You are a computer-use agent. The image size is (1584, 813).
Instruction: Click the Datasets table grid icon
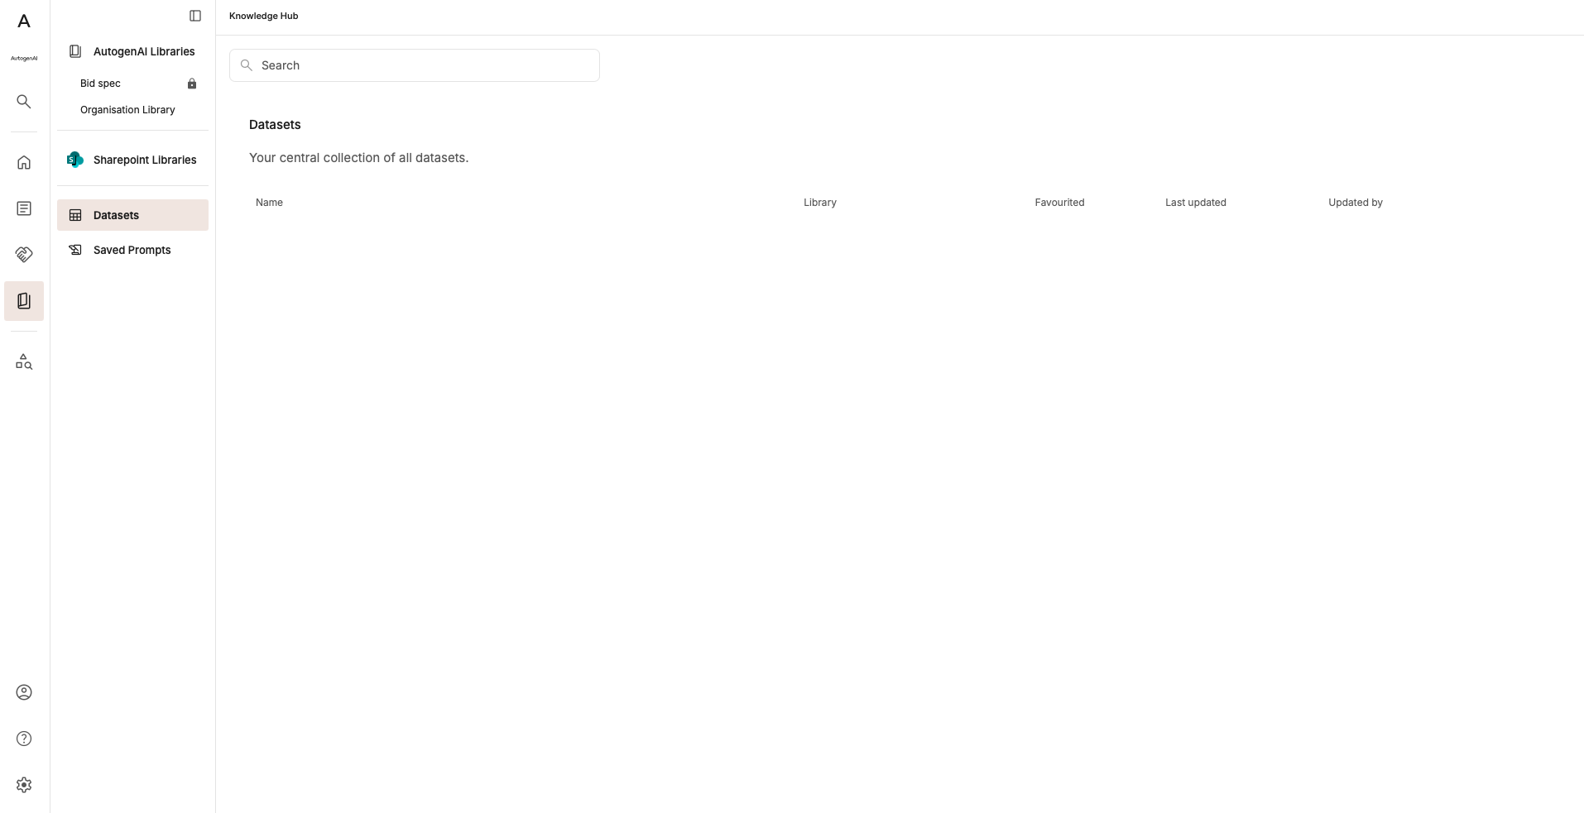(75, 215)
